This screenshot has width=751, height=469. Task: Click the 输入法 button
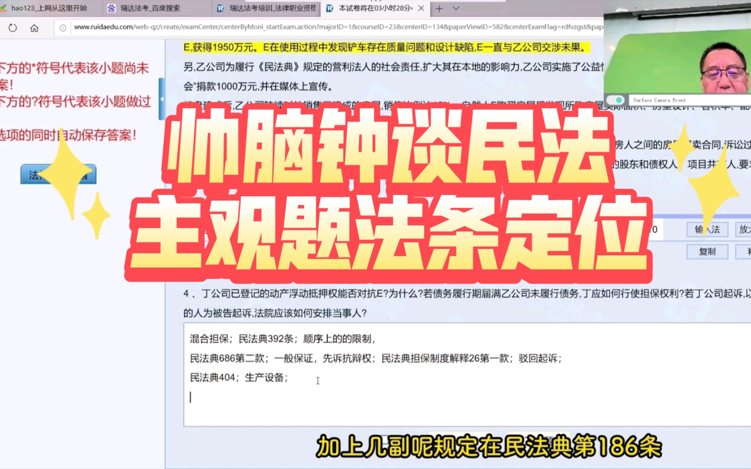707,229
